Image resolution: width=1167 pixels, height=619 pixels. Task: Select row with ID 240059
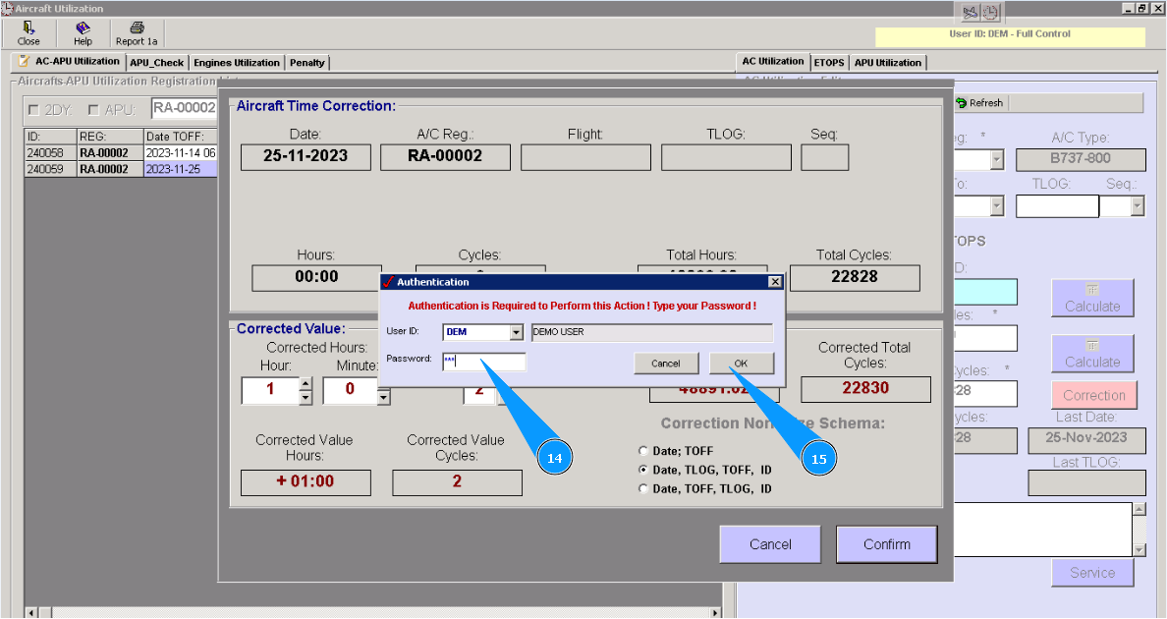coord(121,169)
